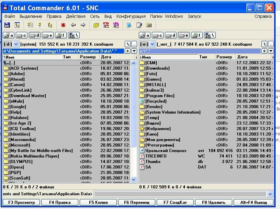Click the red asterisk invert selection icon
Viewport: 280px width, 209px height.
63,25
